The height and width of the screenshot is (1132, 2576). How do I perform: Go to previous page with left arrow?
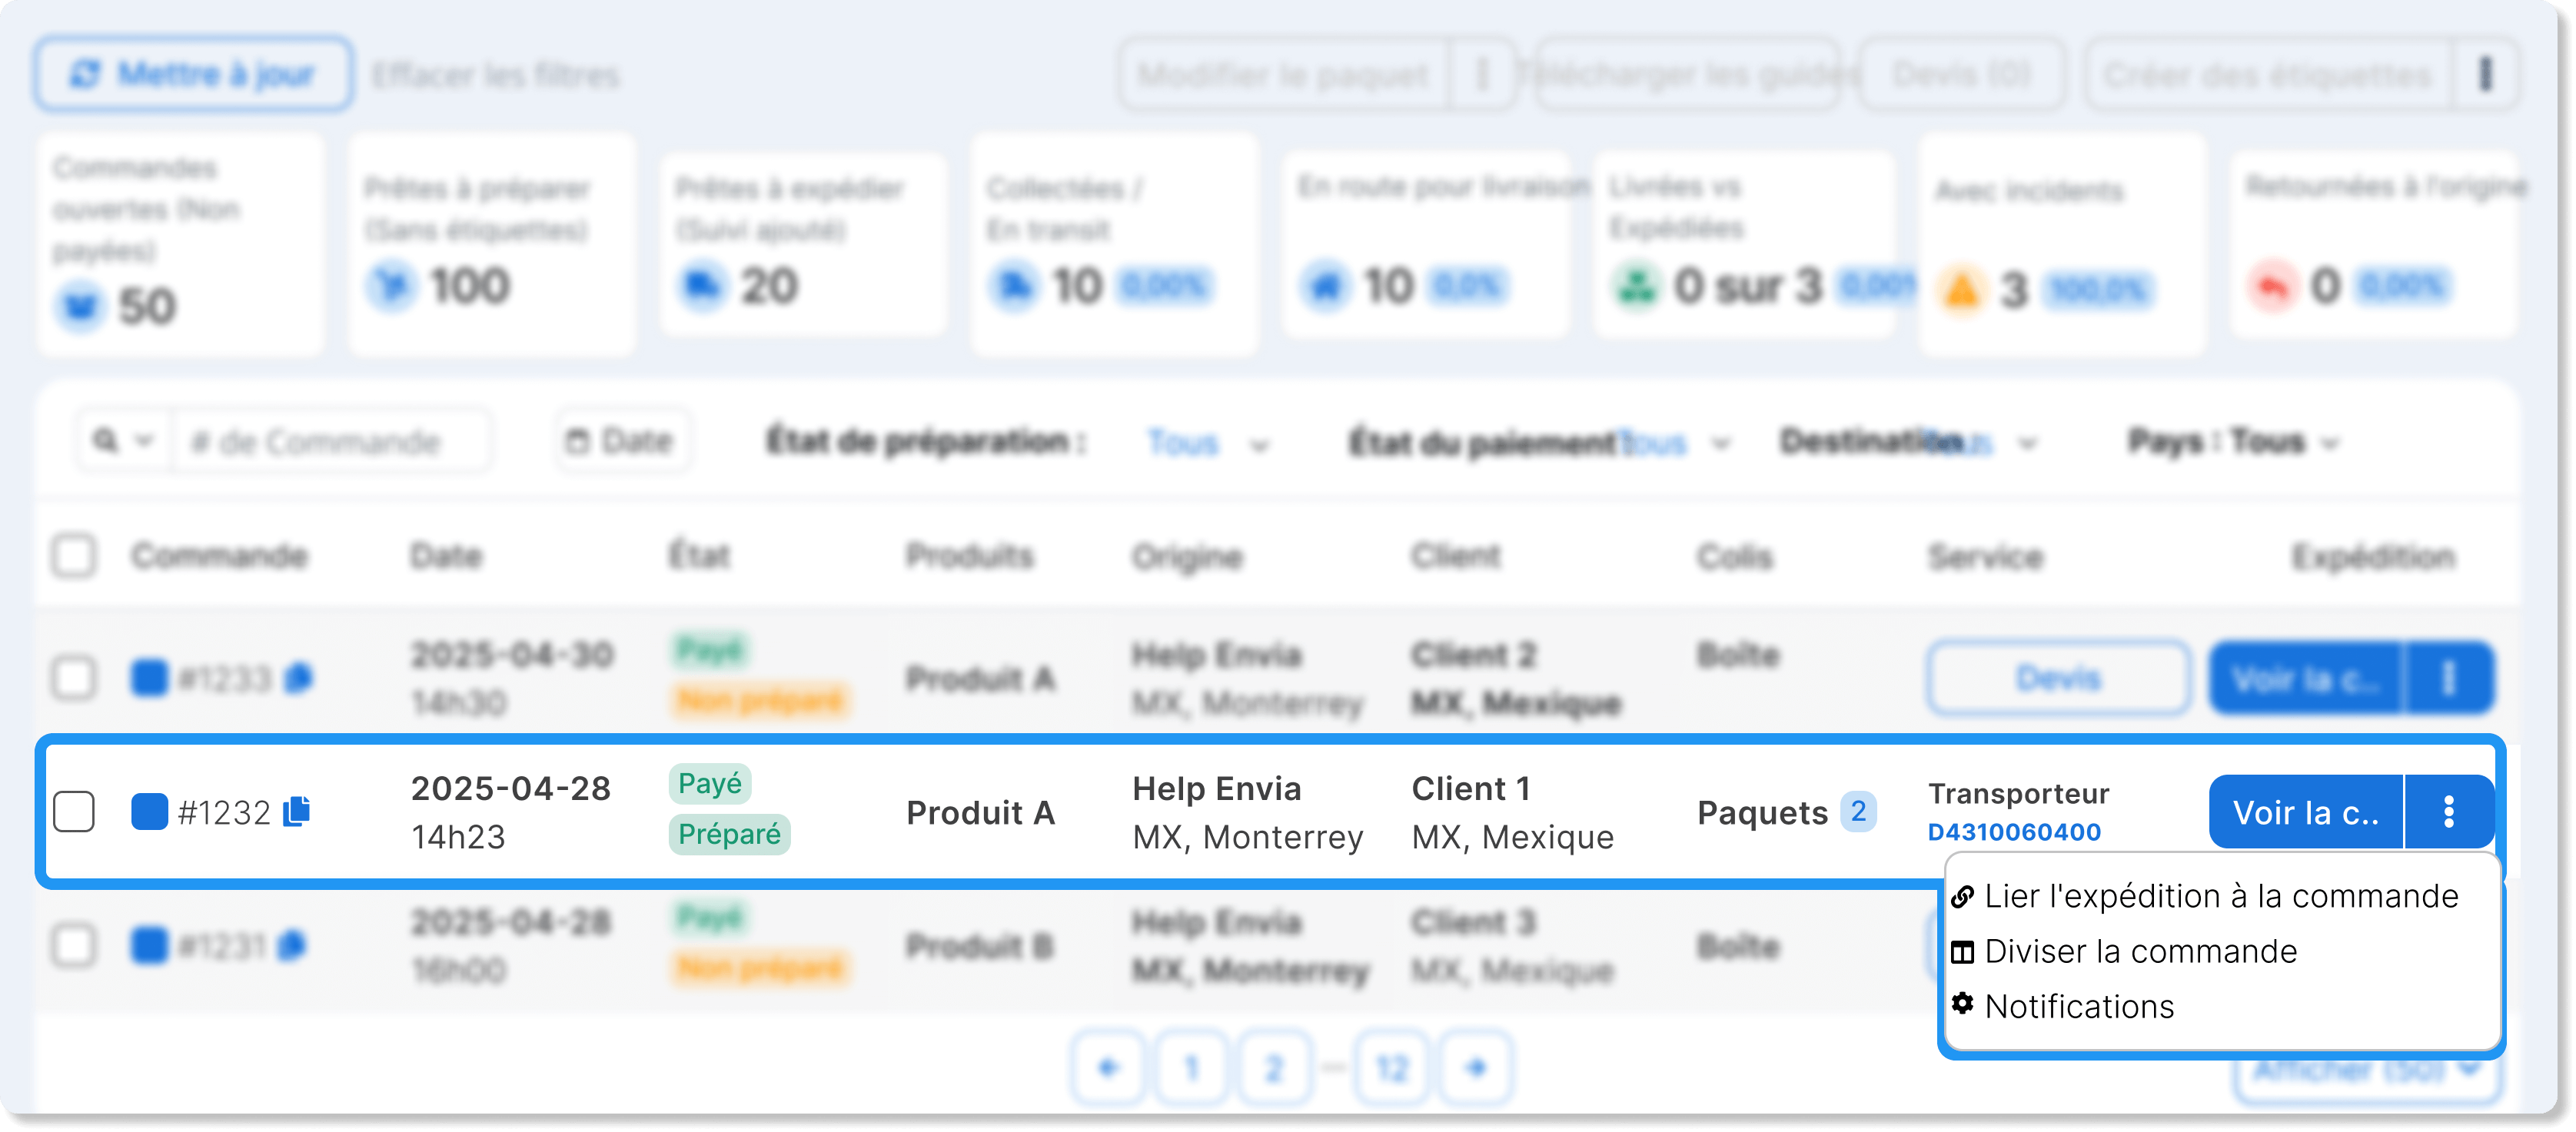pos(1108,1068)
